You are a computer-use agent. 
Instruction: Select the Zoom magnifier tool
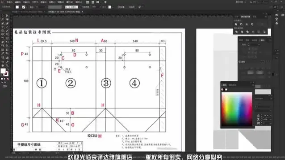tap(7, 65)
